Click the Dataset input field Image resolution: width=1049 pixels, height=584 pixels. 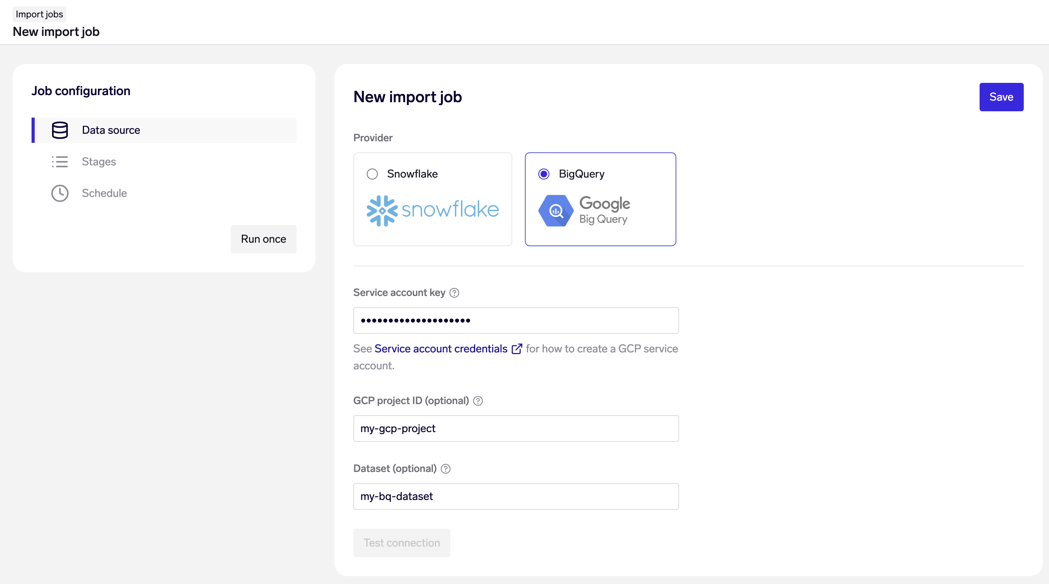pos(516,496)
